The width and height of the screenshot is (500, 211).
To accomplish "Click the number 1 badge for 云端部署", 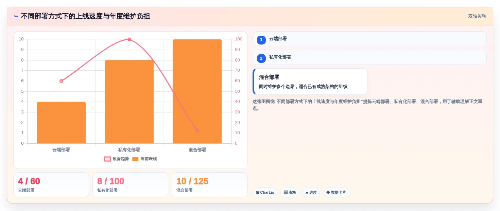I will pos(261,40).
